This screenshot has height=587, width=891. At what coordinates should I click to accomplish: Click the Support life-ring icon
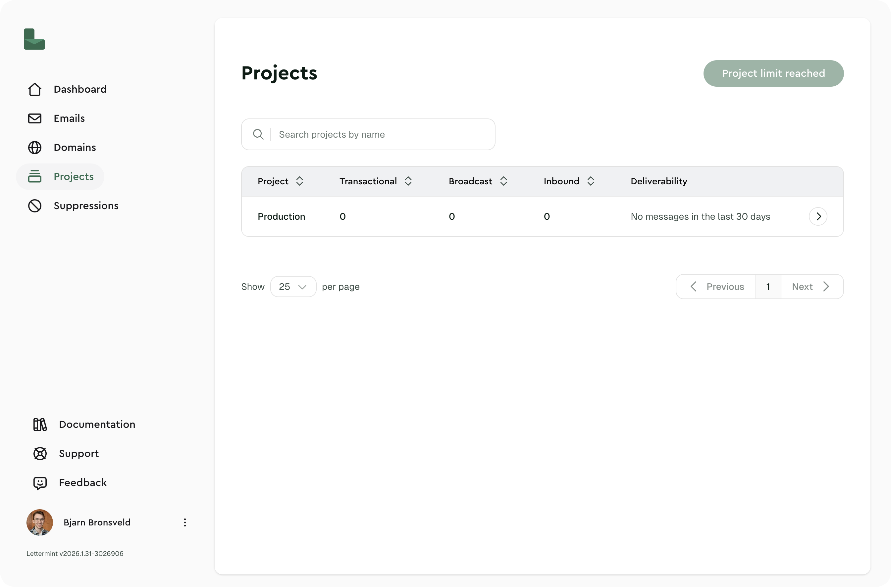(39, 453)
